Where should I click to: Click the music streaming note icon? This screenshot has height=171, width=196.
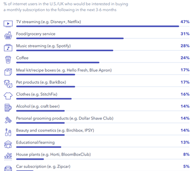coord(8,47)
